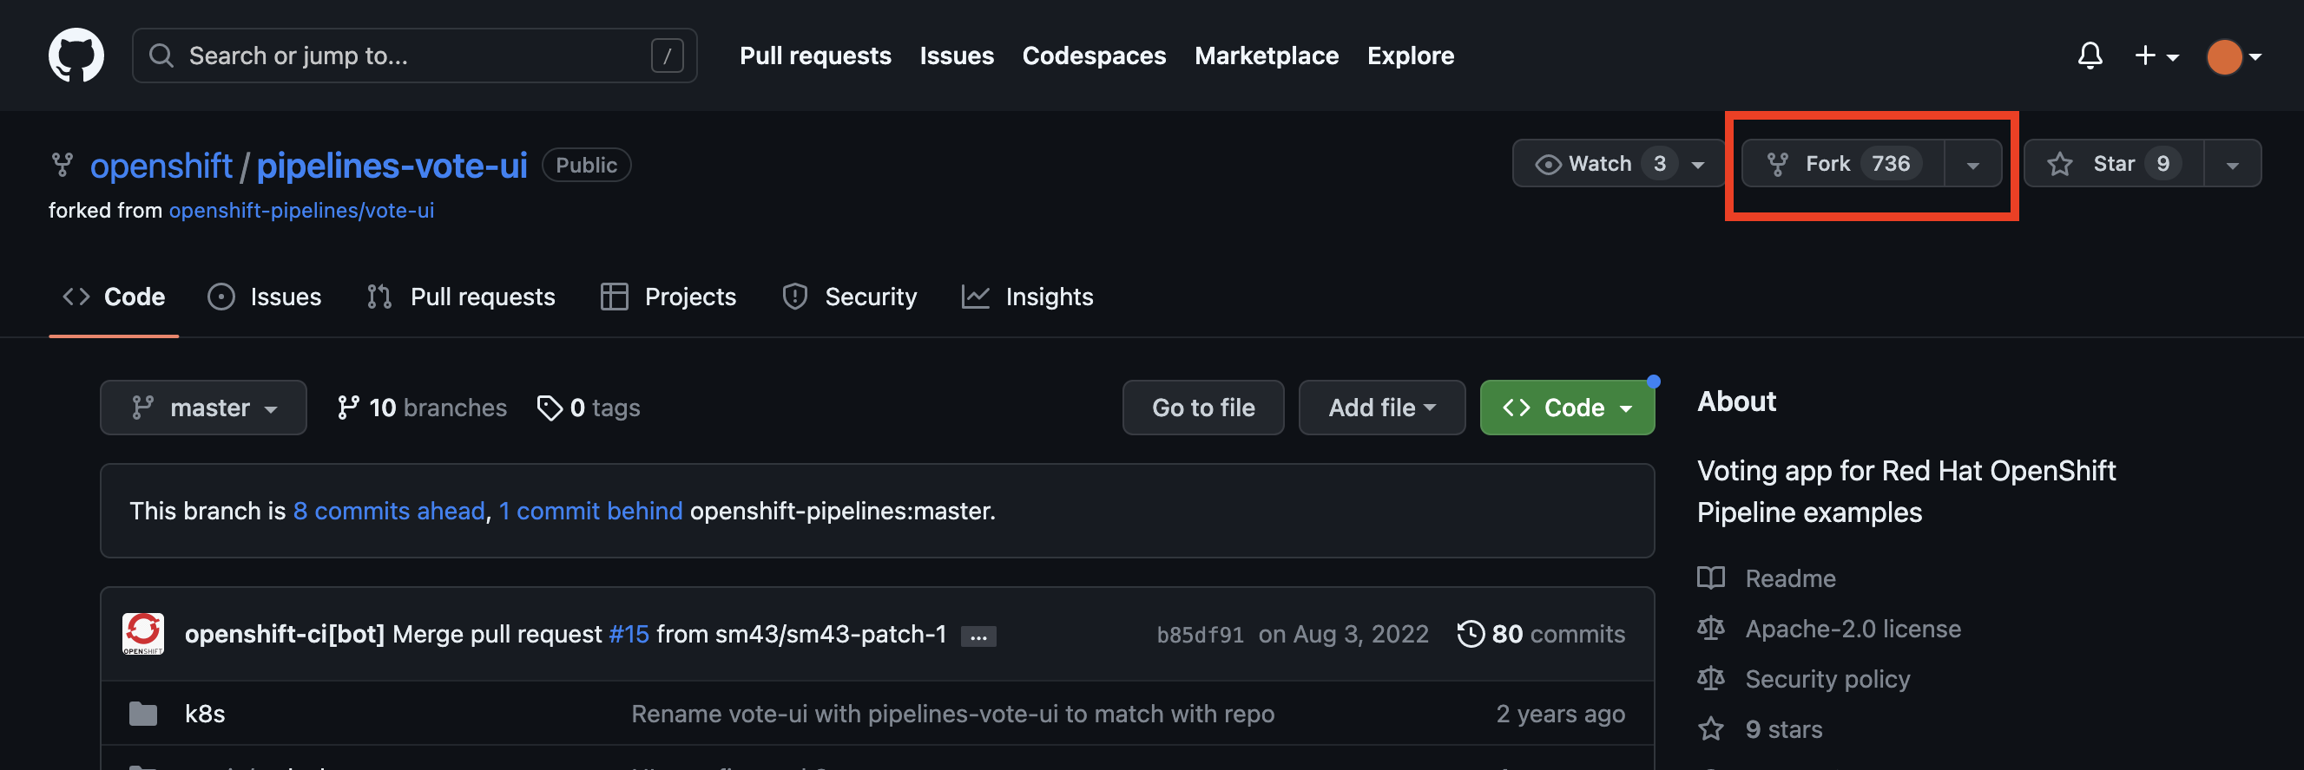Switch to the Security tab
The width and height of the screenshot is (2304, 770).
pyautogui.click(x=849, y=297)
